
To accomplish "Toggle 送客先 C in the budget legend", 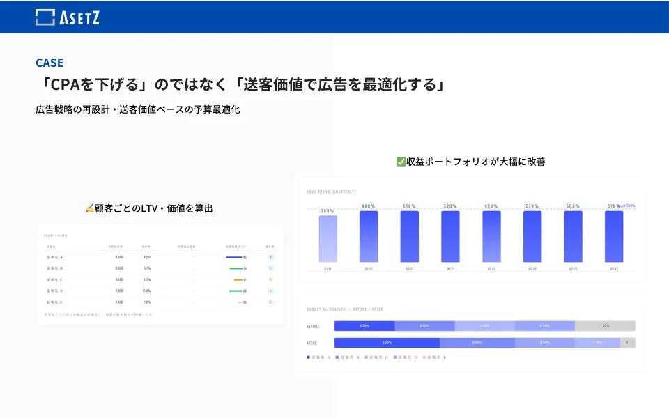I will click(x=376, y=356).
